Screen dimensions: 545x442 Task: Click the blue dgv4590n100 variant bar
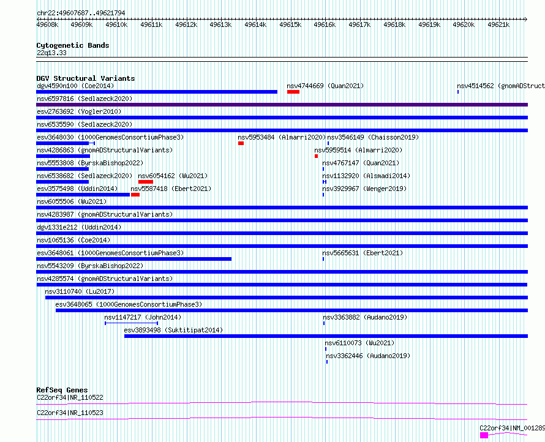(x=157, y=92)
